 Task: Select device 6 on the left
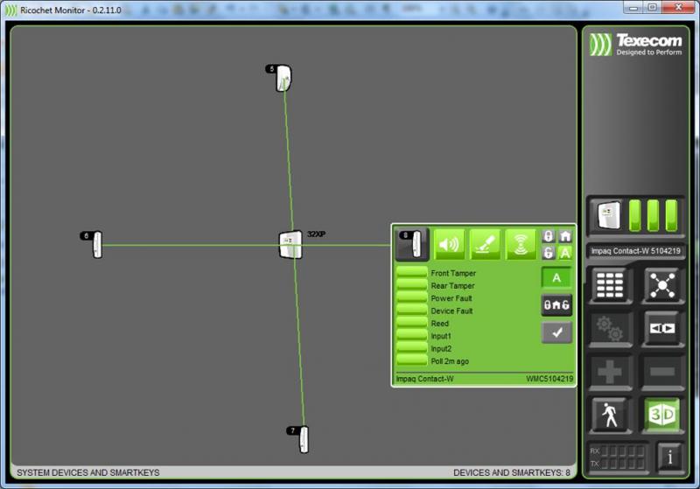96,244
